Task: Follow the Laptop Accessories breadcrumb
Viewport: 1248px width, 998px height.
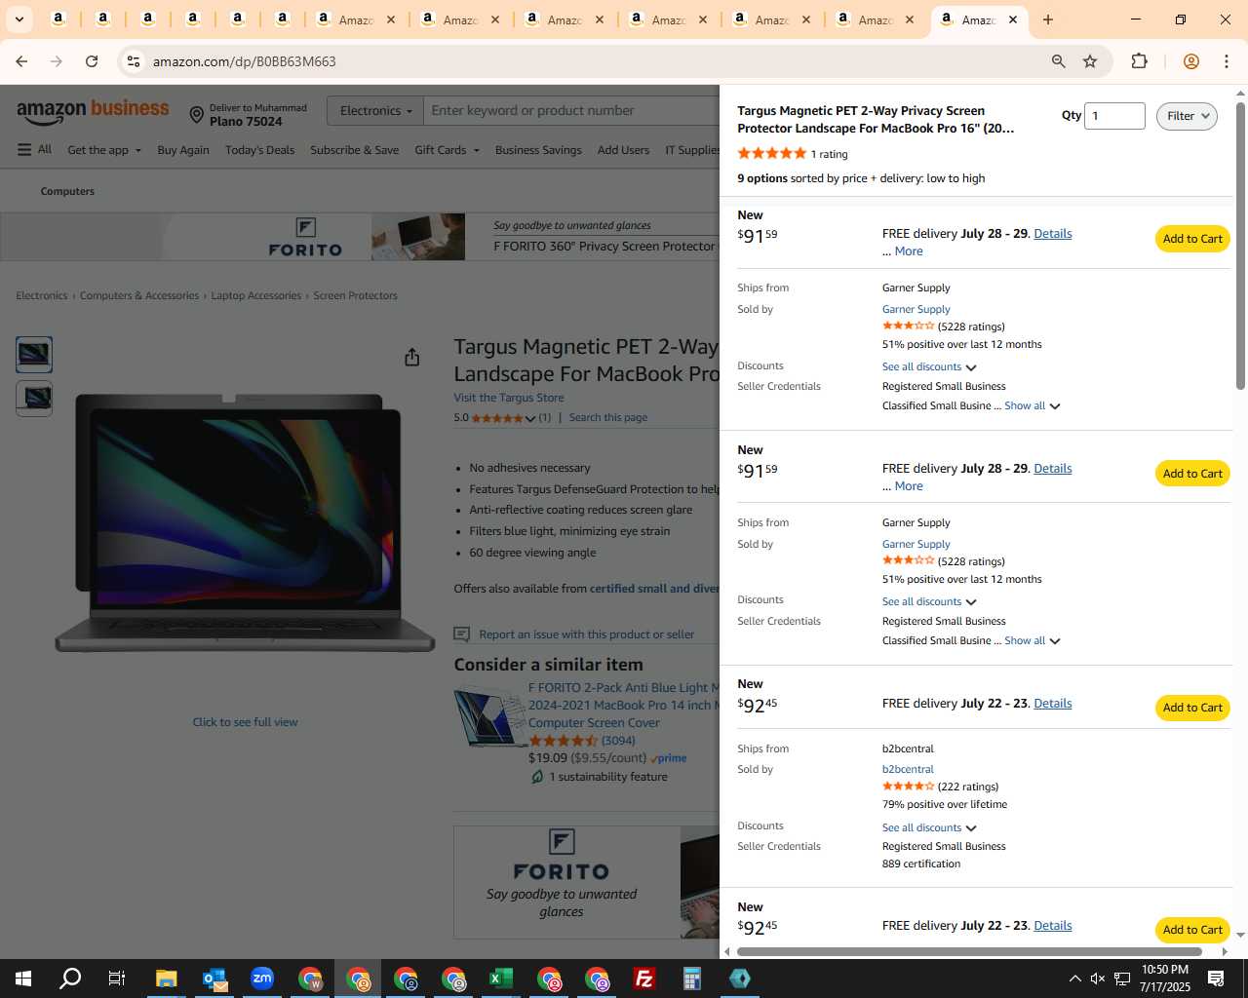Action: click(256, 295)
